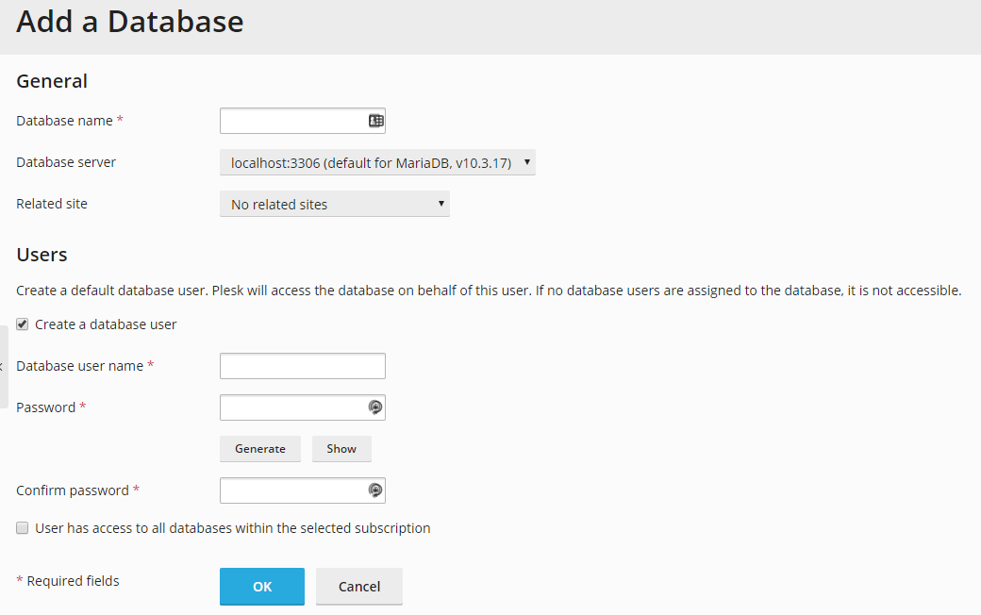Click the Show password button
This screenshot has height=615, width=981.
coord(341,449)
